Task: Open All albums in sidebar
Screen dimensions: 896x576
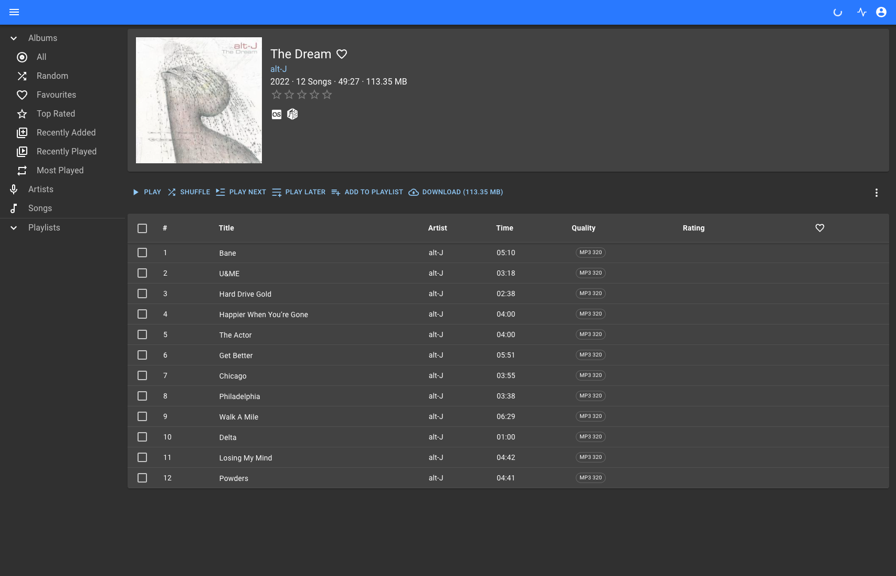Action: [x=63, y=57]
